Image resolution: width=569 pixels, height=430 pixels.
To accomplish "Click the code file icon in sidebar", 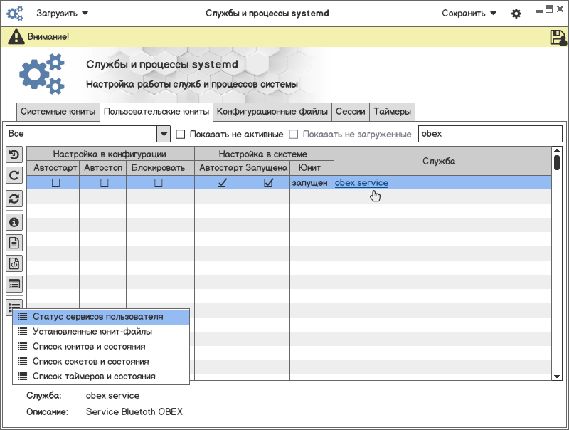I will pyautogui.click(x=14, y=263).
